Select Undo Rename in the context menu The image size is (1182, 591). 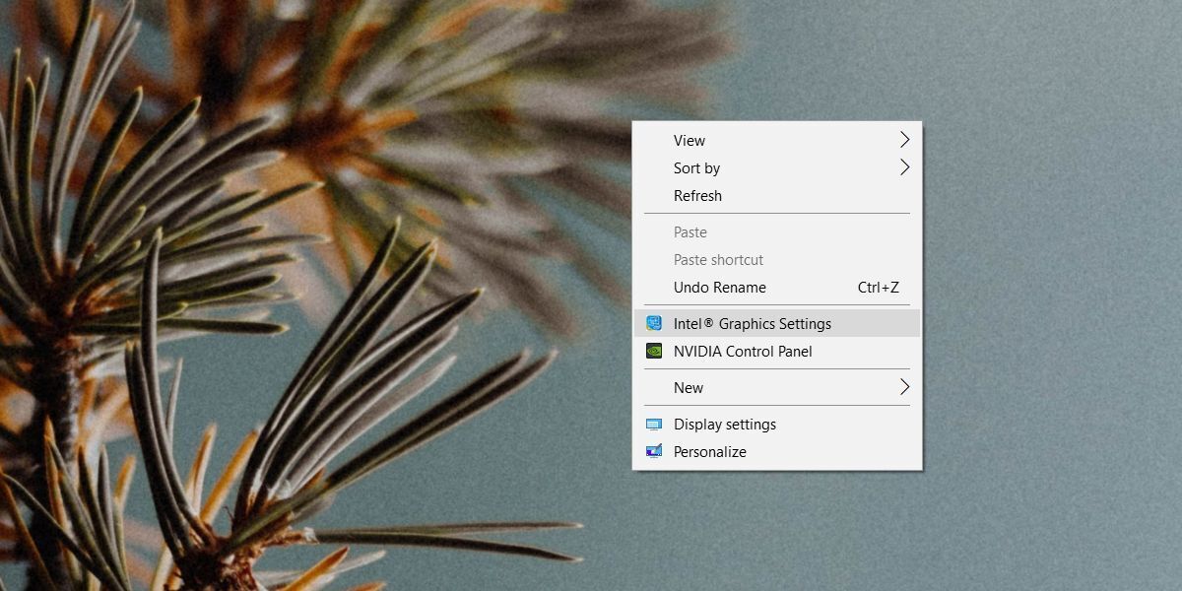pyautogui.click(x=777, y=288)
